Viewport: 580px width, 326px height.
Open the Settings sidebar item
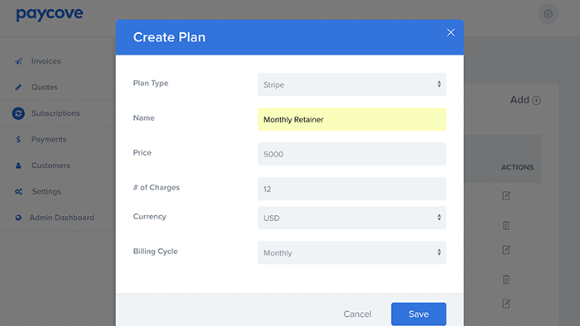pos(46,192)
